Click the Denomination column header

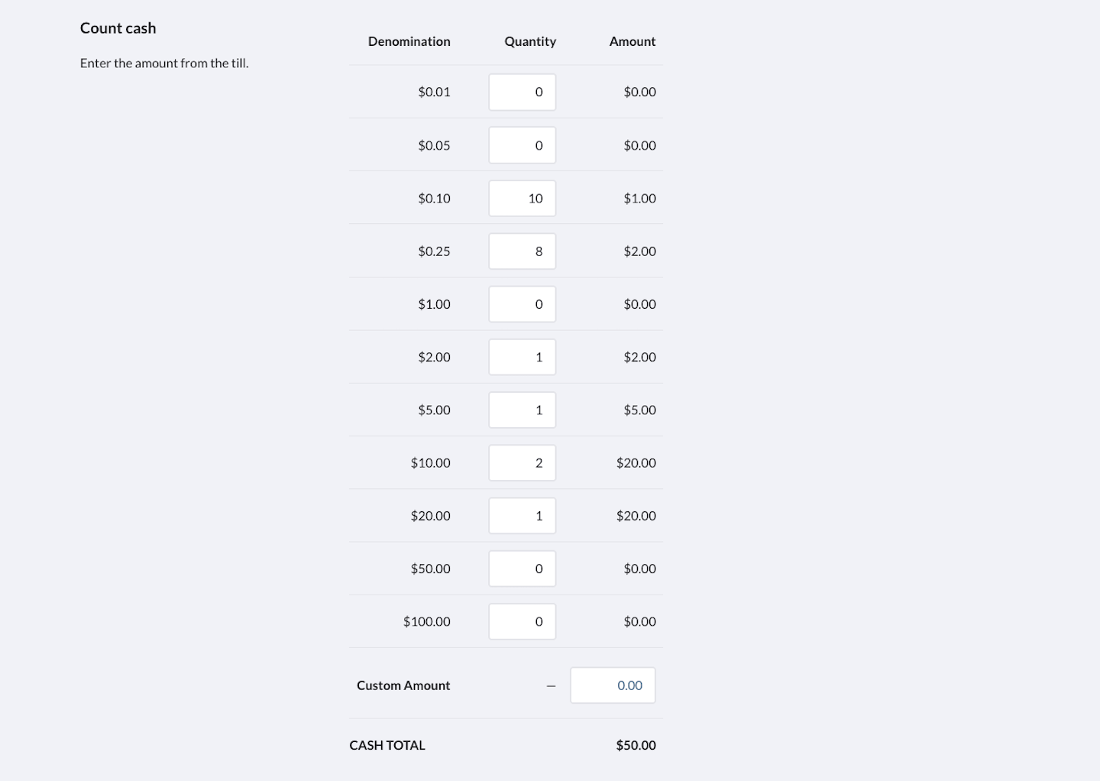click(409, 41)
